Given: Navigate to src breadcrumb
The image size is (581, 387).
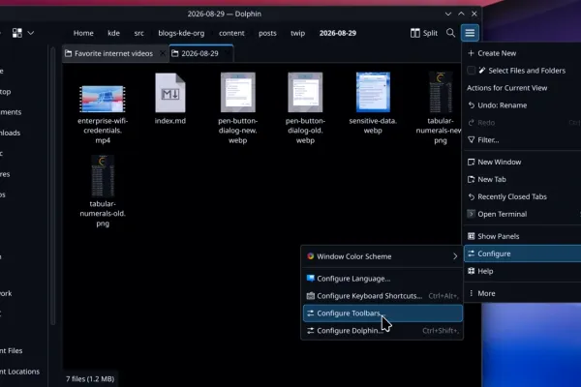Looking at the screenshot, I should (138, 33).
